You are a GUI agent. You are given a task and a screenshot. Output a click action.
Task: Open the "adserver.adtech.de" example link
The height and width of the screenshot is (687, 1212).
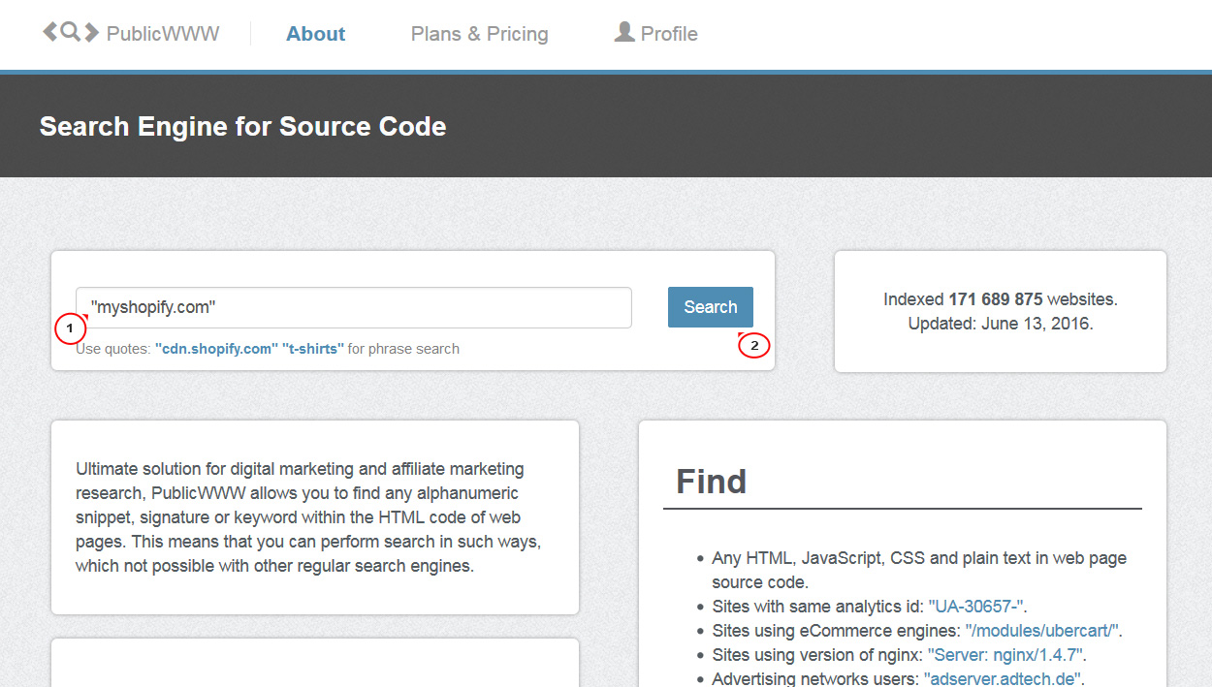tap(1004, 678)
